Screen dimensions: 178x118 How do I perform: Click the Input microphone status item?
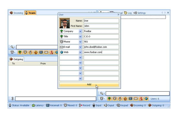click(x=97, y=106)
